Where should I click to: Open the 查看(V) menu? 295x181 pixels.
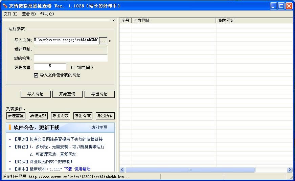pyautogui.click(x=29, y=14)
